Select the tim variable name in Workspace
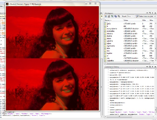This screenshot has width=157, height=120. (108, 51)
